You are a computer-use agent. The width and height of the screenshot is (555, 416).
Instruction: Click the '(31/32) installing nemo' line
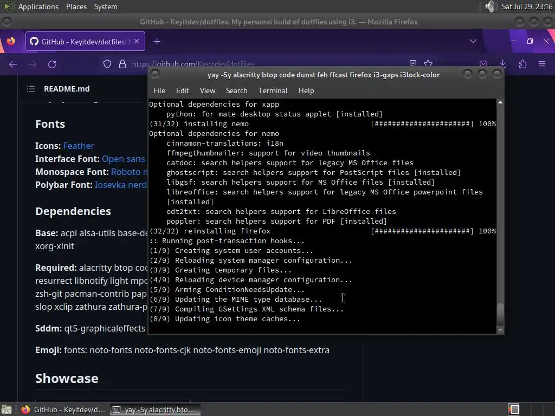click(x=199, y=124)
